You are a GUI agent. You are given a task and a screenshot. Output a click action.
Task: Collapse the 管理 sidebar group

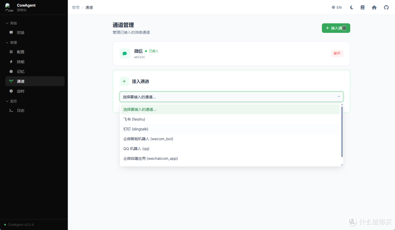click(x=11, y=42)
